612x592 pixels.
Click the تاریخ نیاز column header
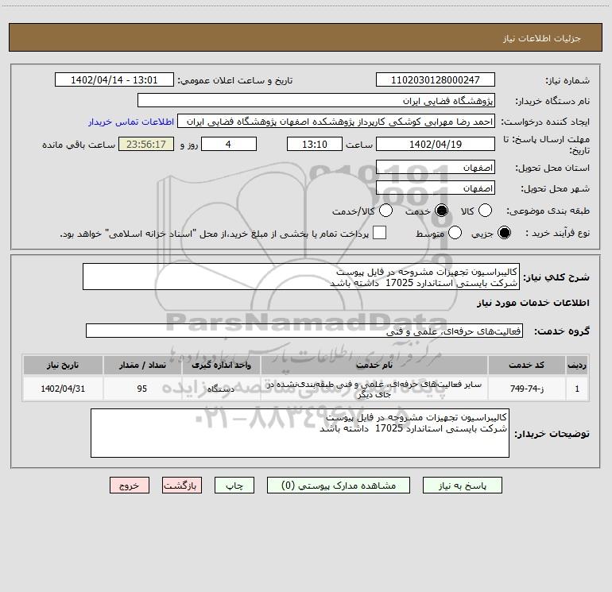click(63, 366)
